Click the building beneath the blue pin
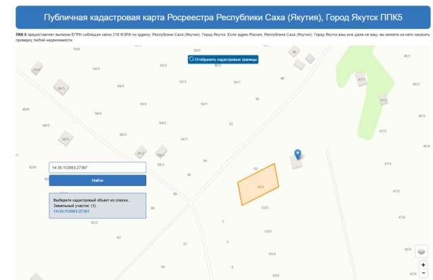This screenshot has height=280, width=433. coord(296,162)
